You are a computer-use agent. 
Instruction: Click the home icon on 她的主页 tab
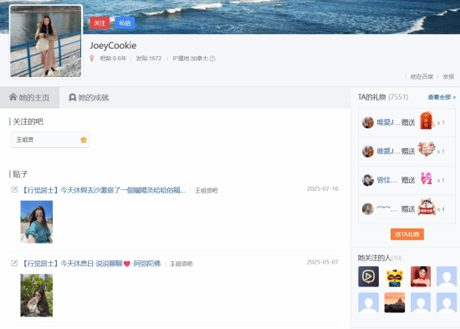(13, 97)
